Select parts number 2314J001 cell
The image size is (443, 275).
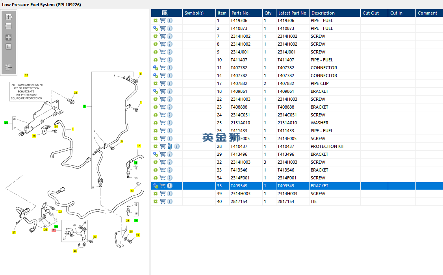click(x=246, y=52)
